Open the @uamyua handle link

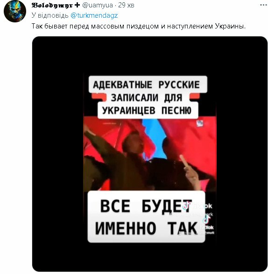point(98,5)
